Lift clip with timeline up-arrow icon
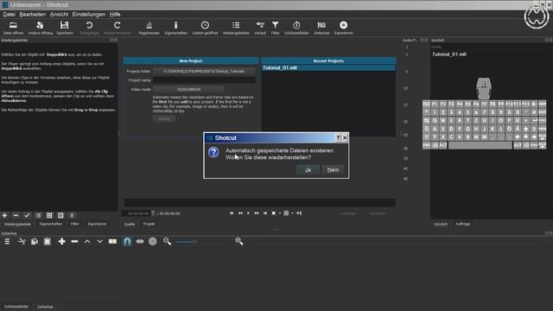This screenshot has height=311, width=553. tap(87, 242)
